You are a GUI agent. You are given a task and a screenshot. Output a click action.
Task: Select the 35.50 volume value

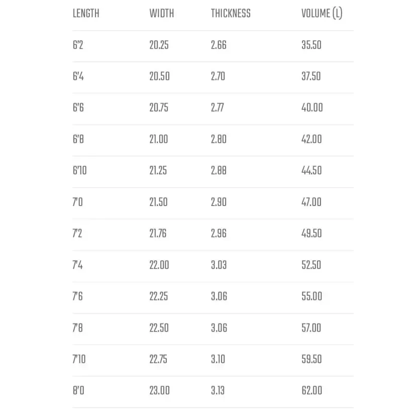[x=311, y=45]
